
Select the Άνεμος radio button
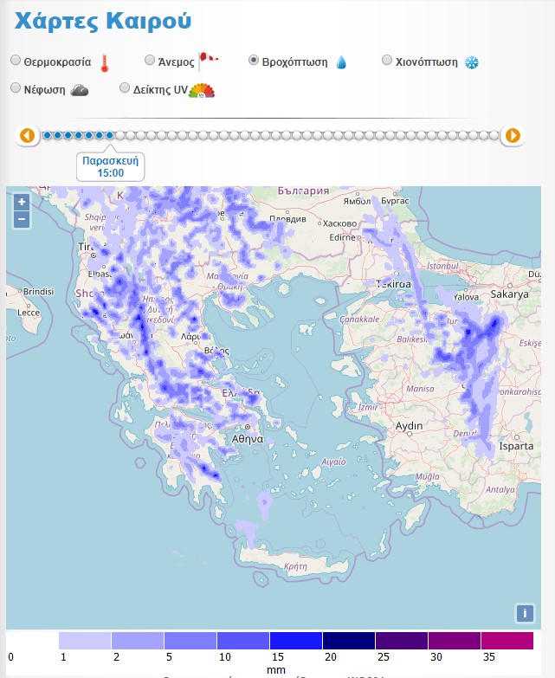tap(150, 61)
